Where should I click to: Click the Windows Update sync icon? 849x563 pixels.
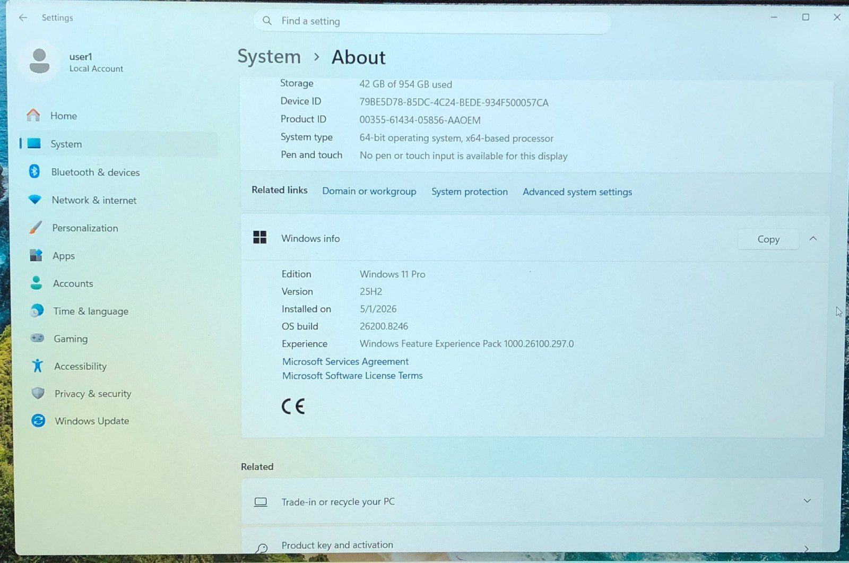coord(38,421)
